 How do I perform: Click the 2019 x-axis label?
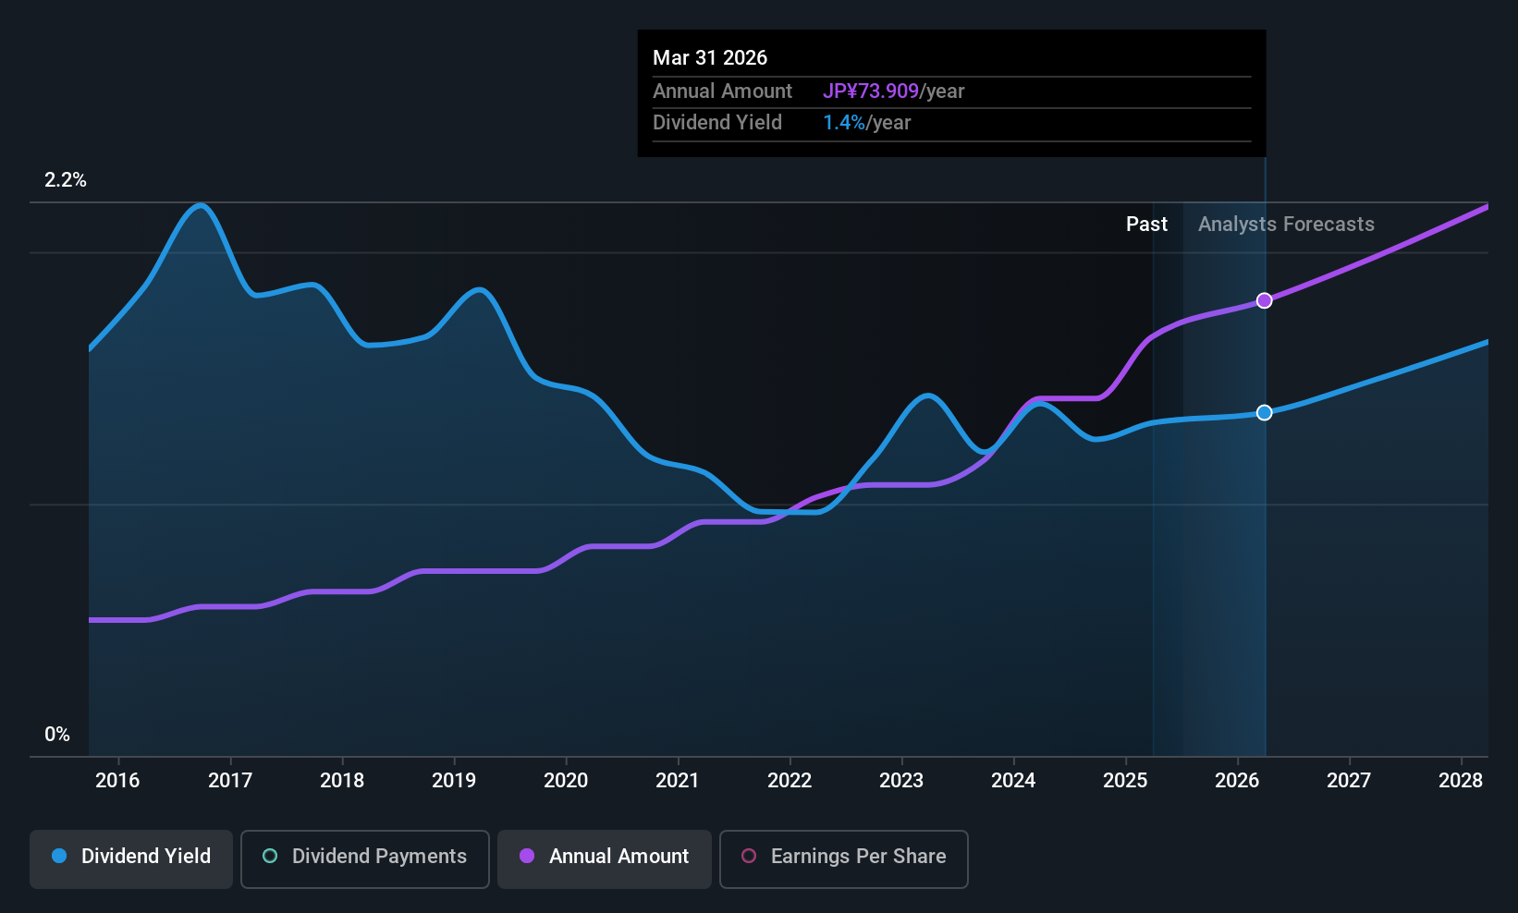point(454,780)
